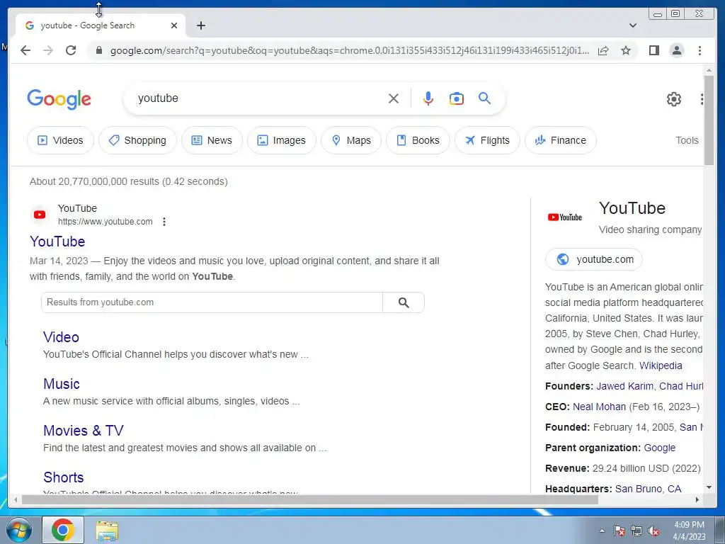Open about-this-result dots beside youtube.com URL
This screenshot has height=544, width=725.
coord(164,222)
